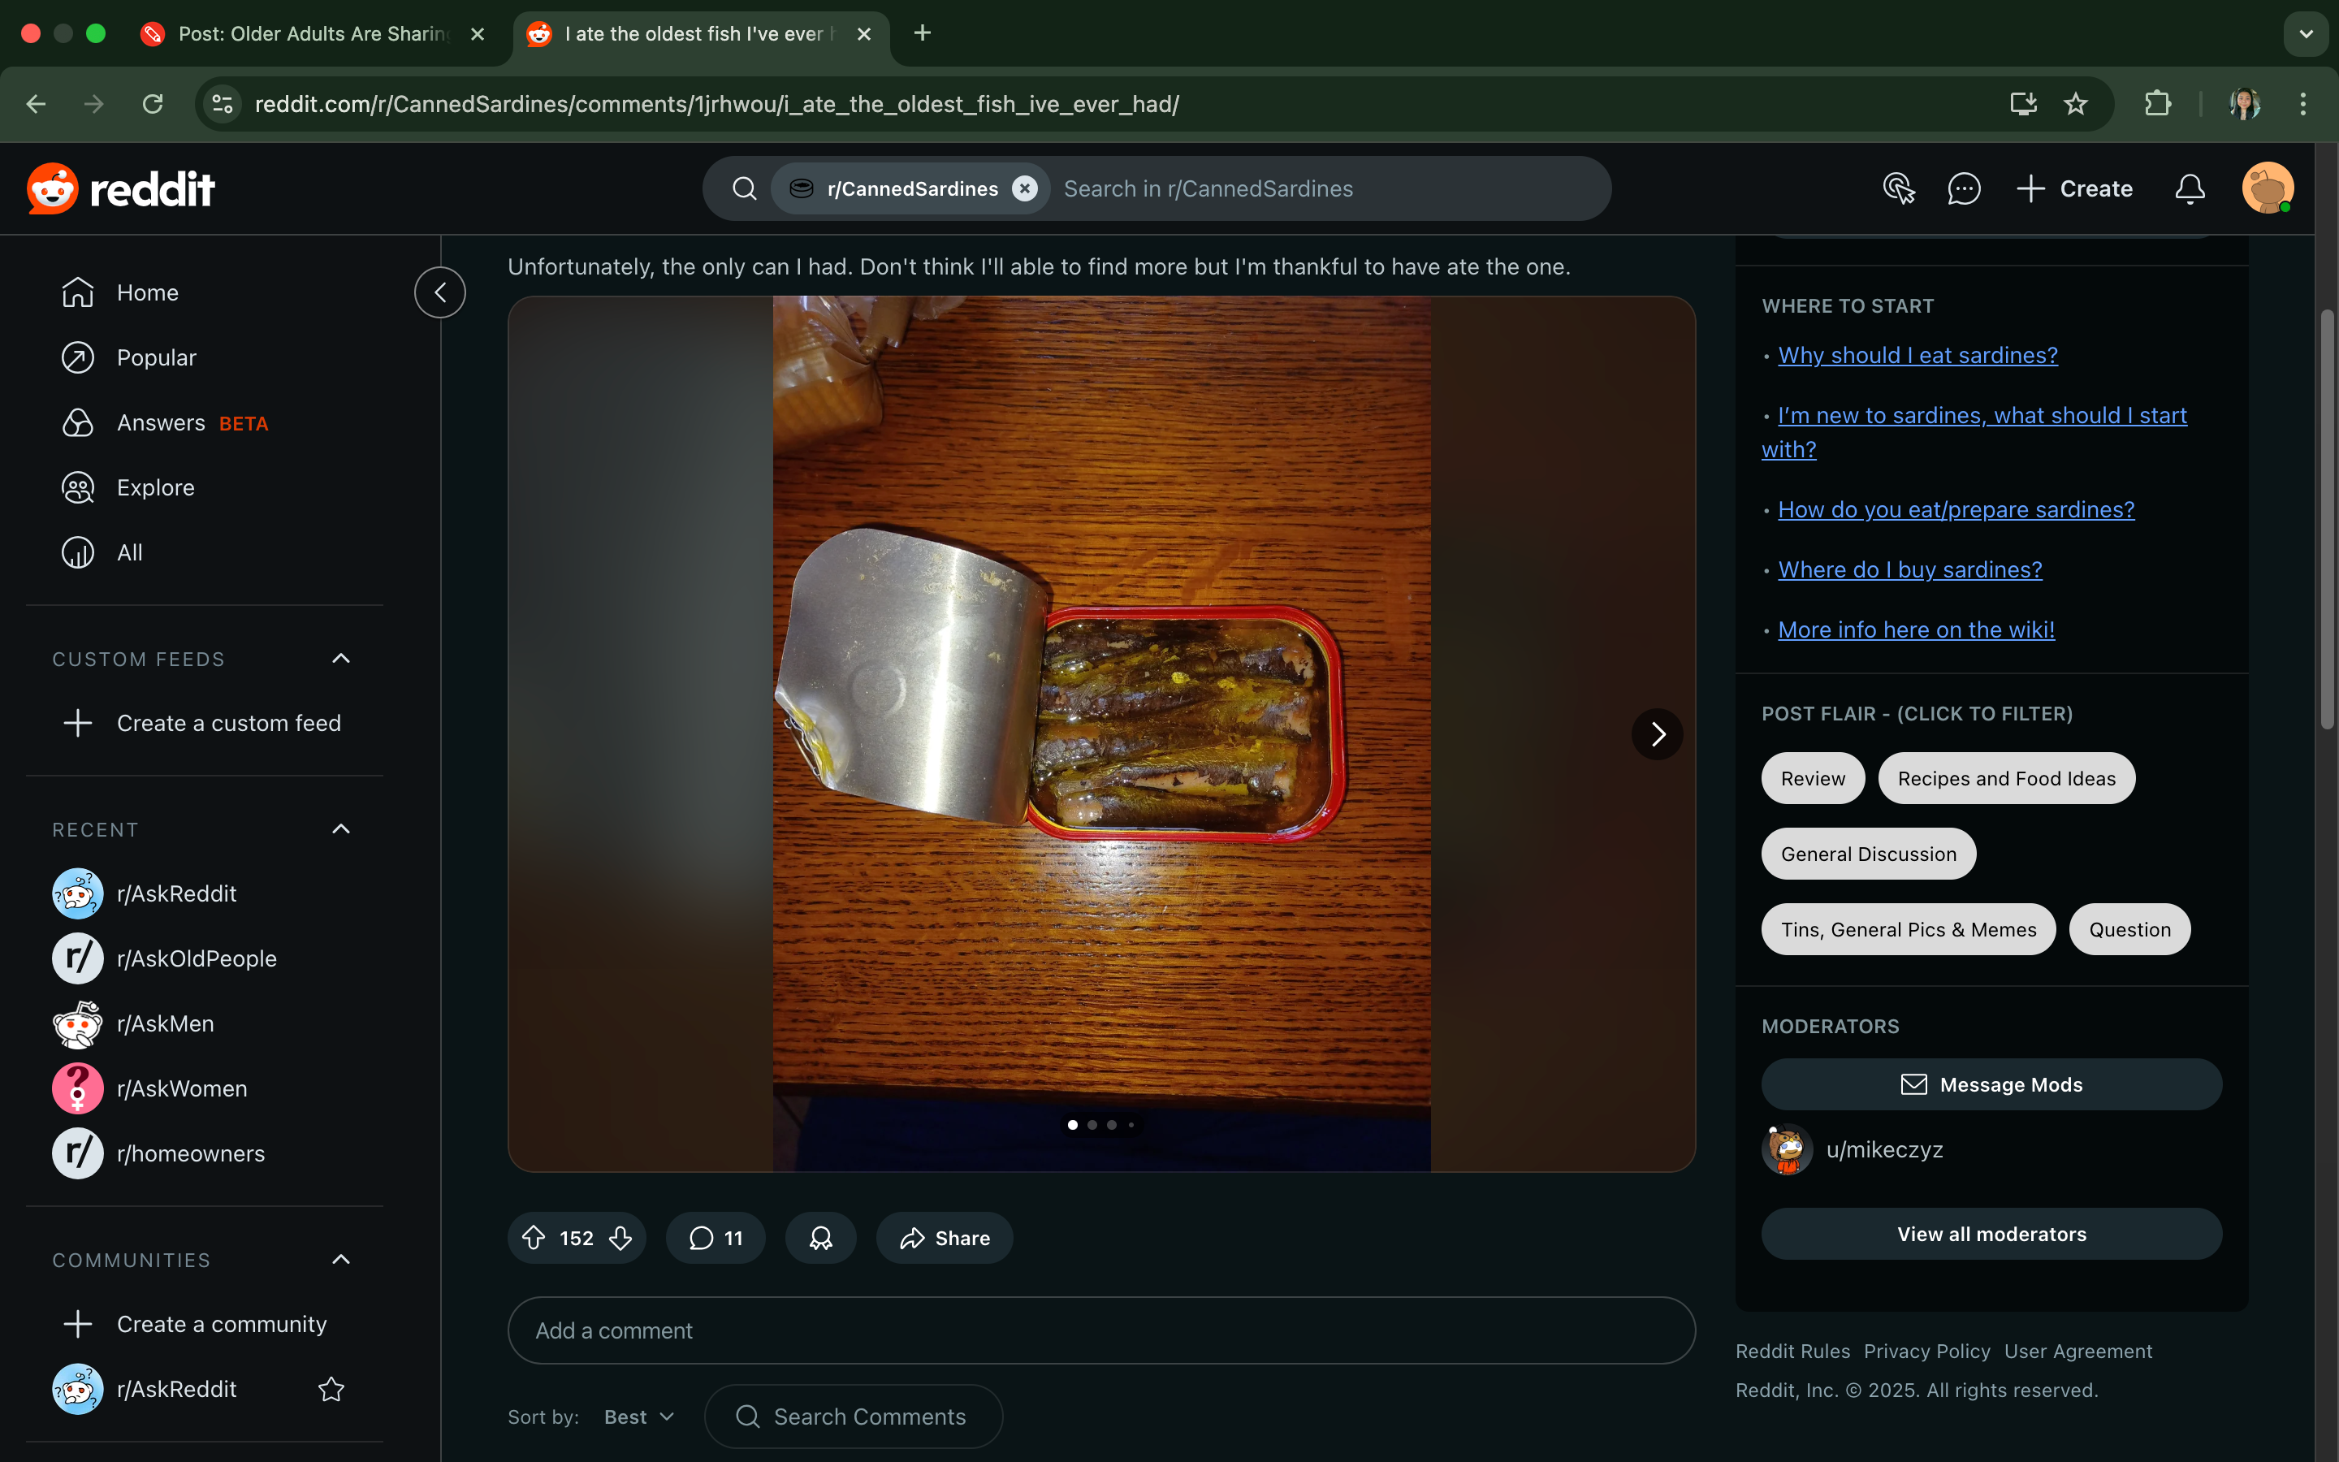Collapse the left sidebar
Screen dimensions: 2339x1462
[439, 292]
